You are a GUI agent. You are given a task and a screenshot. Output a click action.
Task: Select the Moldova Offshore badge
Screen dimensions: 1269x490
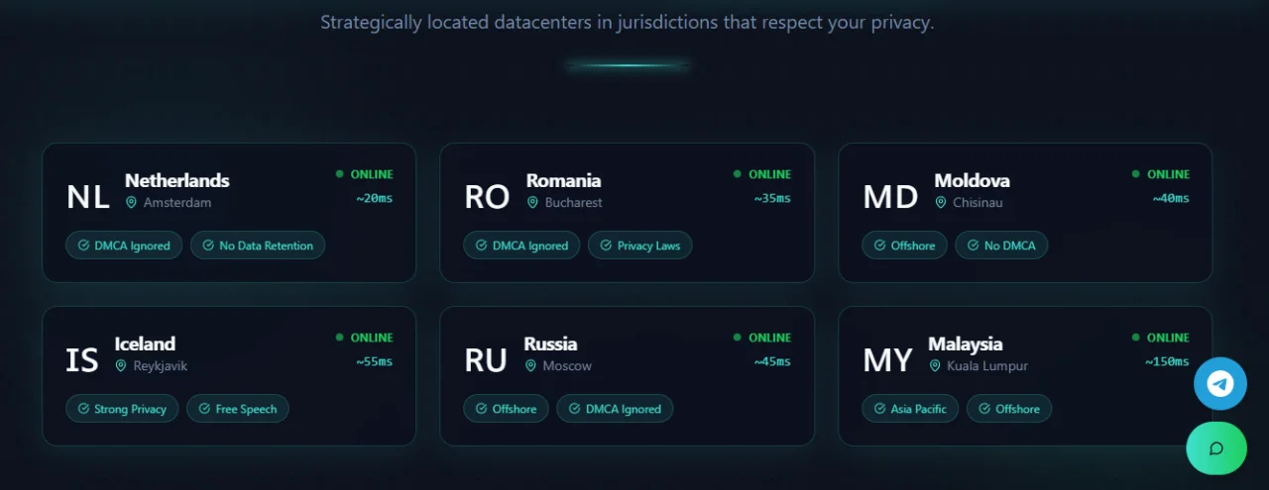(x=904, y=245)
